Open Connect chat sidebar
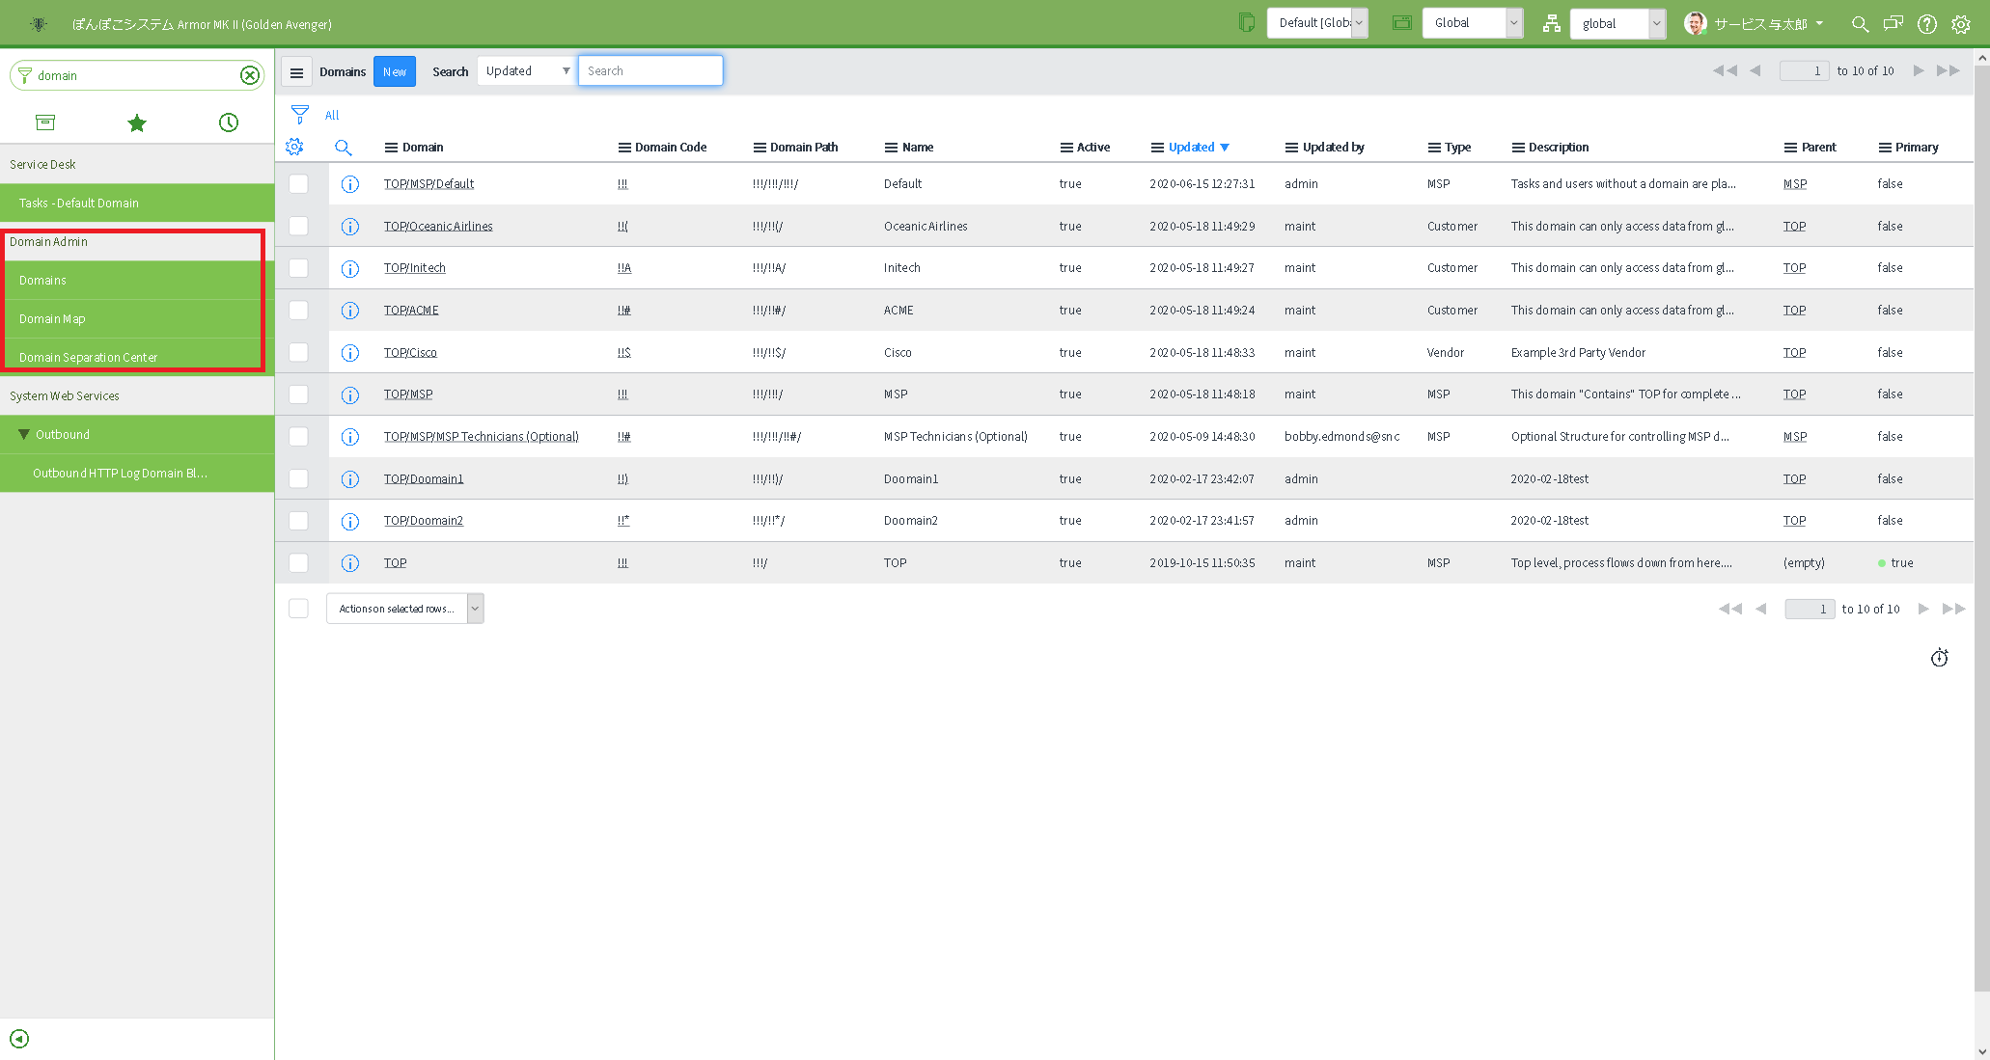This screenshot has width=1990, height=1060. tap(1893, 23)
